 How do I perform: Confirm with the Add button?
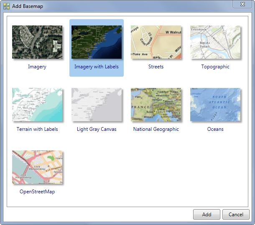(x=207, y=215)
